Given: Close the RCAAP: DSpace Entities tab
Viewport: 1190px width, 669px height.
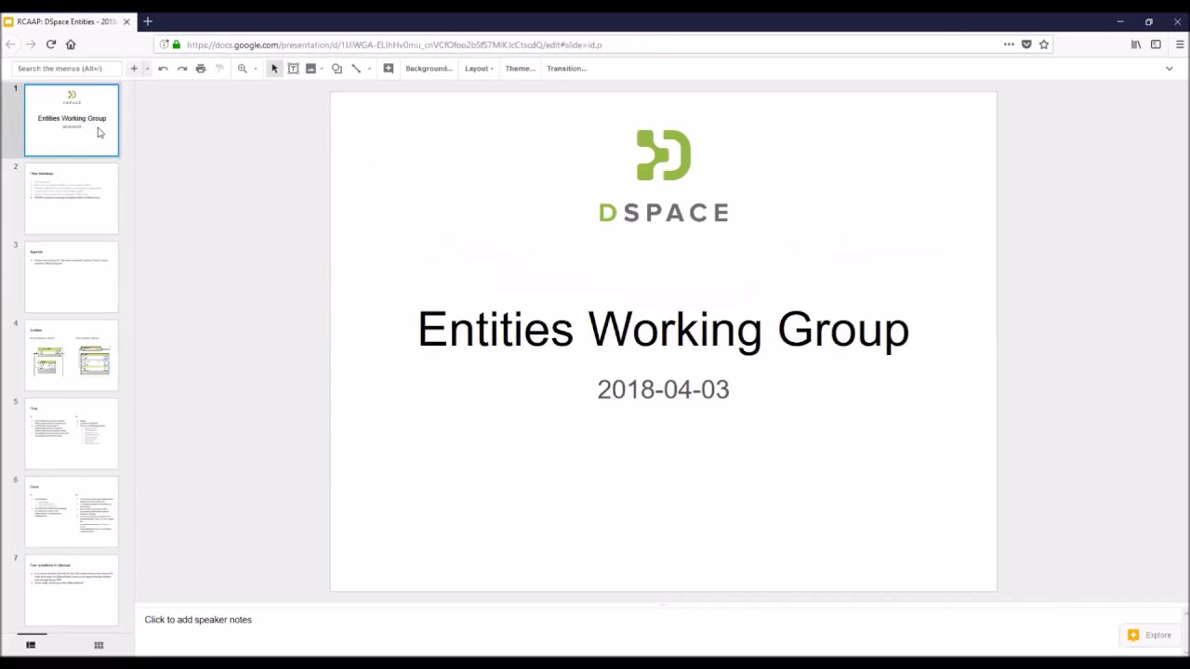Looking at the screenshot, I should (x=127, y=21).
